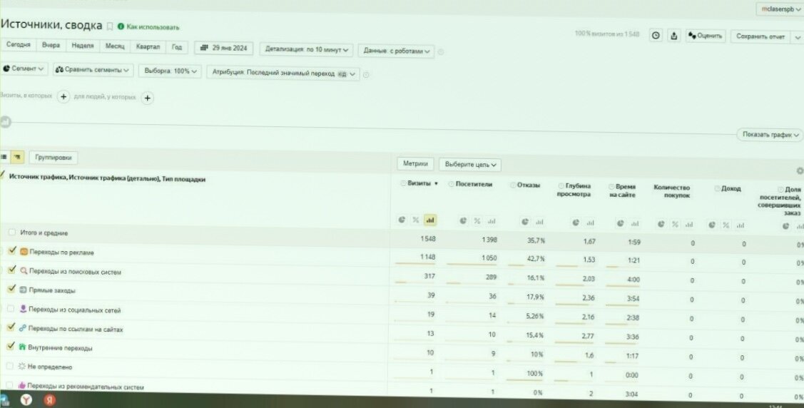Select the pie chart icon under Глубина просмотра
This screenshot has height=408, width=804.
pyautogui.click(x=576, y=223)
